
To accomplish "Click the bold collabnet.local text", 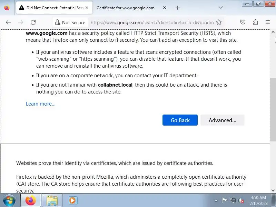I will [x=115, y=85].
